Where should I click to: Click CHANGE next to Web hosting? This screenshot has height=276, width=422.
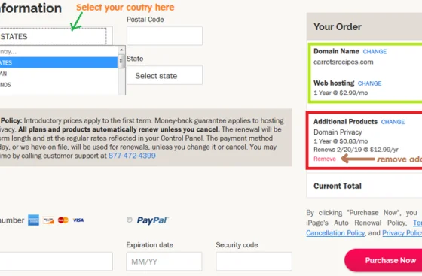(369, 83)
